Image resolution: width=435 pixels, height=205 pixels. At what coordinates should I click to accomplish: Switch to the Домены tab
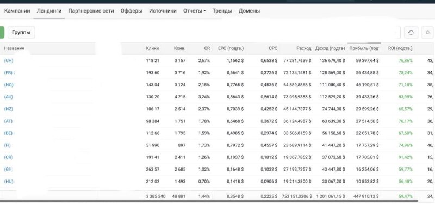tap(249, 11)
